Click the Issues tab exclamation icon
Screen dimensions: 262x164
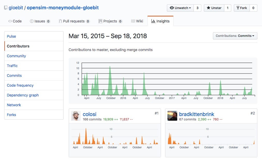pyautogui.click(x=32, y=21)
